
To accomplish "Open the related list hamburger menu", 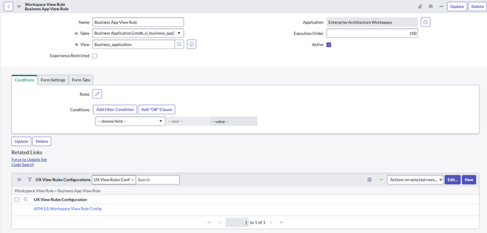I will tap(19, 180).
